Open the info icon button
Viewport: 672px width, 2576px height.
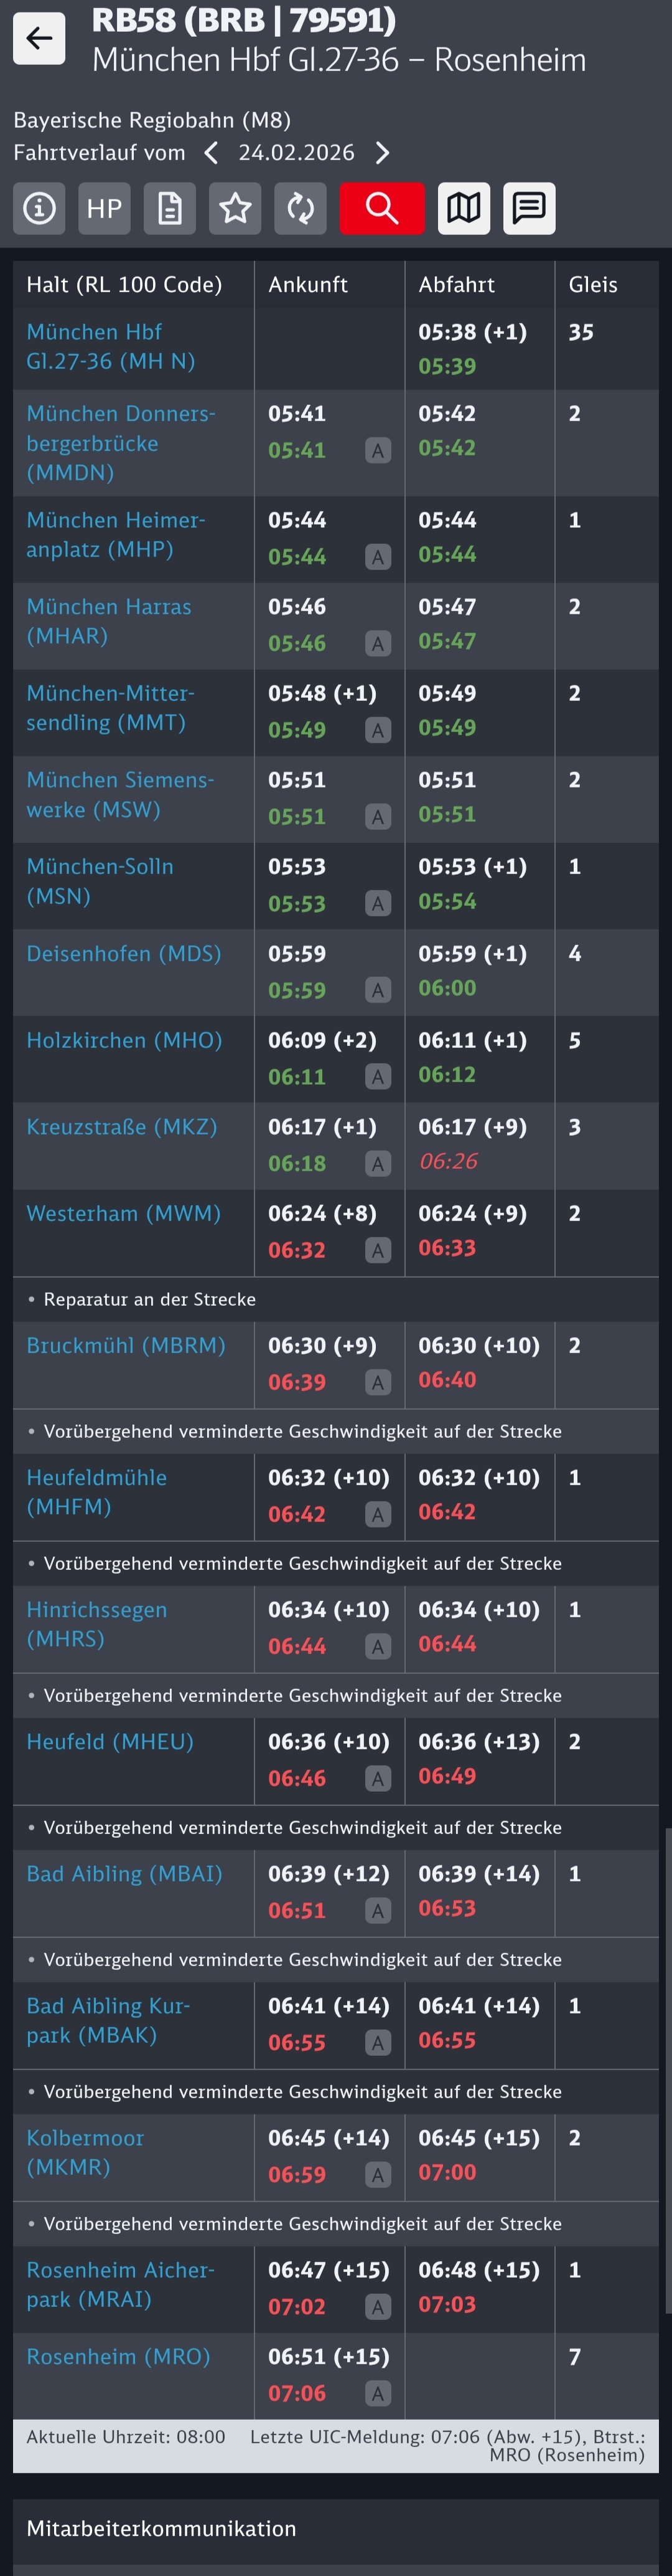39,208
